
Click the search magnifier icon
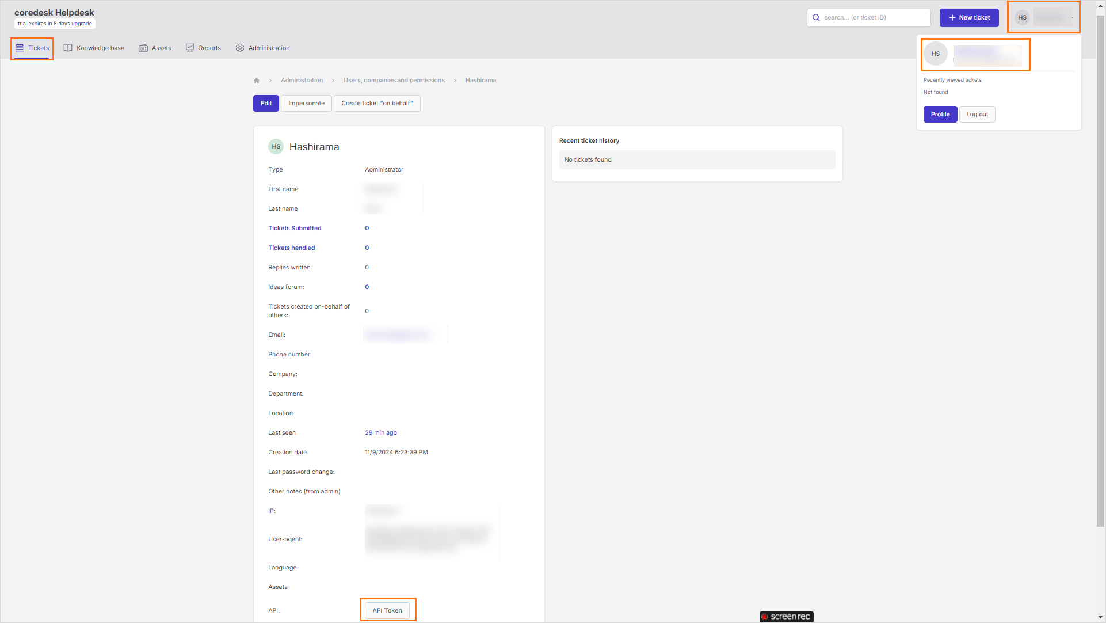816,17
